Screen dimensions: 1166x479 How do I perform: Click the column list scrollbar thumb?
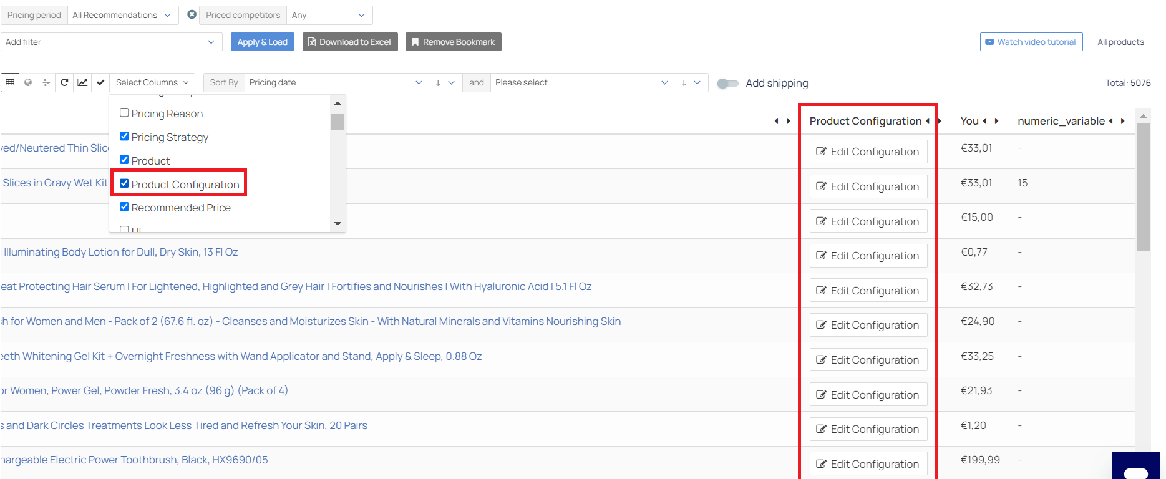coord(338,122)
